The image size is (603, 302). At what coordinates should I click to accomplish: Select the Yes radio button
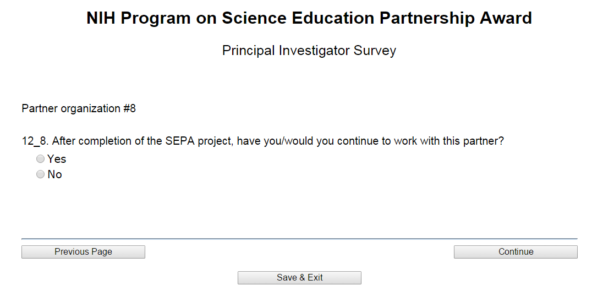point(40,159)
